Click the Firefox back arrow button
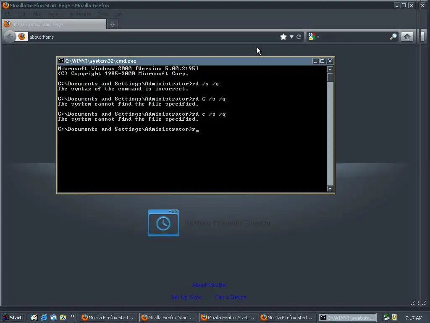The height and width of the screenshot is (323, 430). (x=10, y=37)
